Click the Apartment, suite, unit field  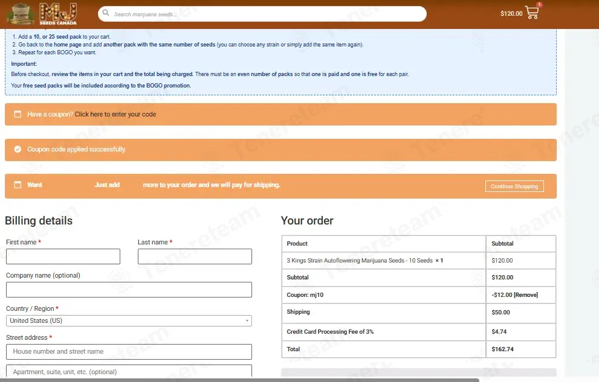[x=129, y=371]
